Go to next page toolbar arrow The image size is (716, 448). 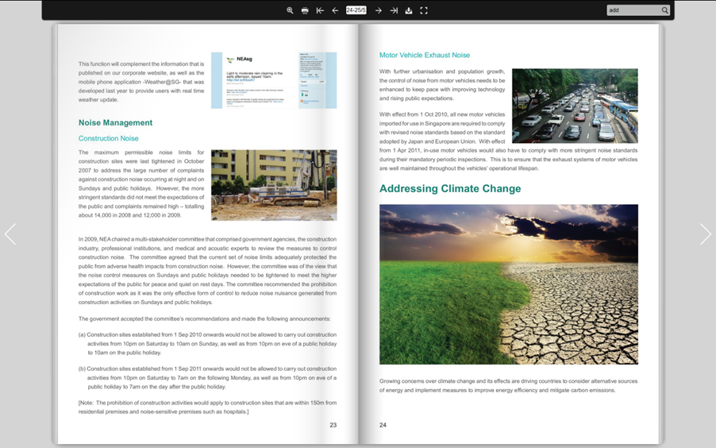point(378,10)
